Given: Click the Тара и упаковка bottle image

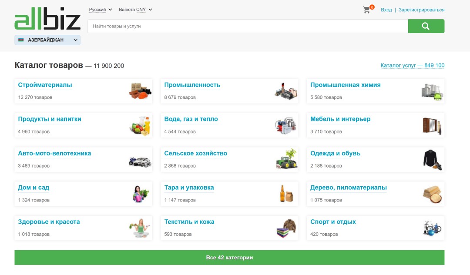Looking at the screenshot, I should 286,194.
